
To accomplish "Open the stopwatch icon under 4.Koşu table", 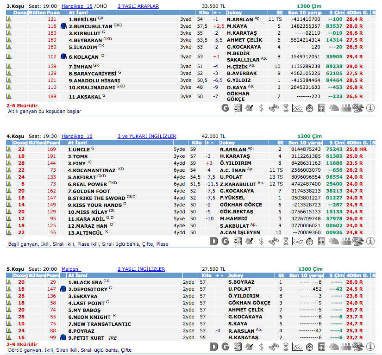I will pyautogui.click(x=310, y=241).
